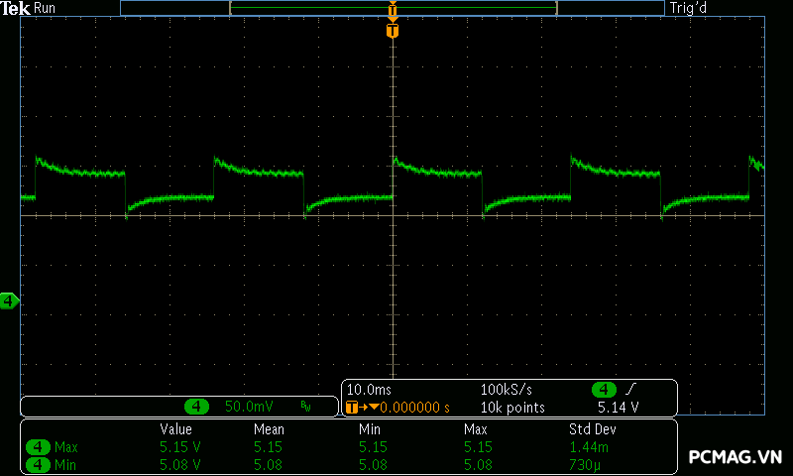Click the Mean column header
Screen dimensions: 793x476
[x=269, y=429]
